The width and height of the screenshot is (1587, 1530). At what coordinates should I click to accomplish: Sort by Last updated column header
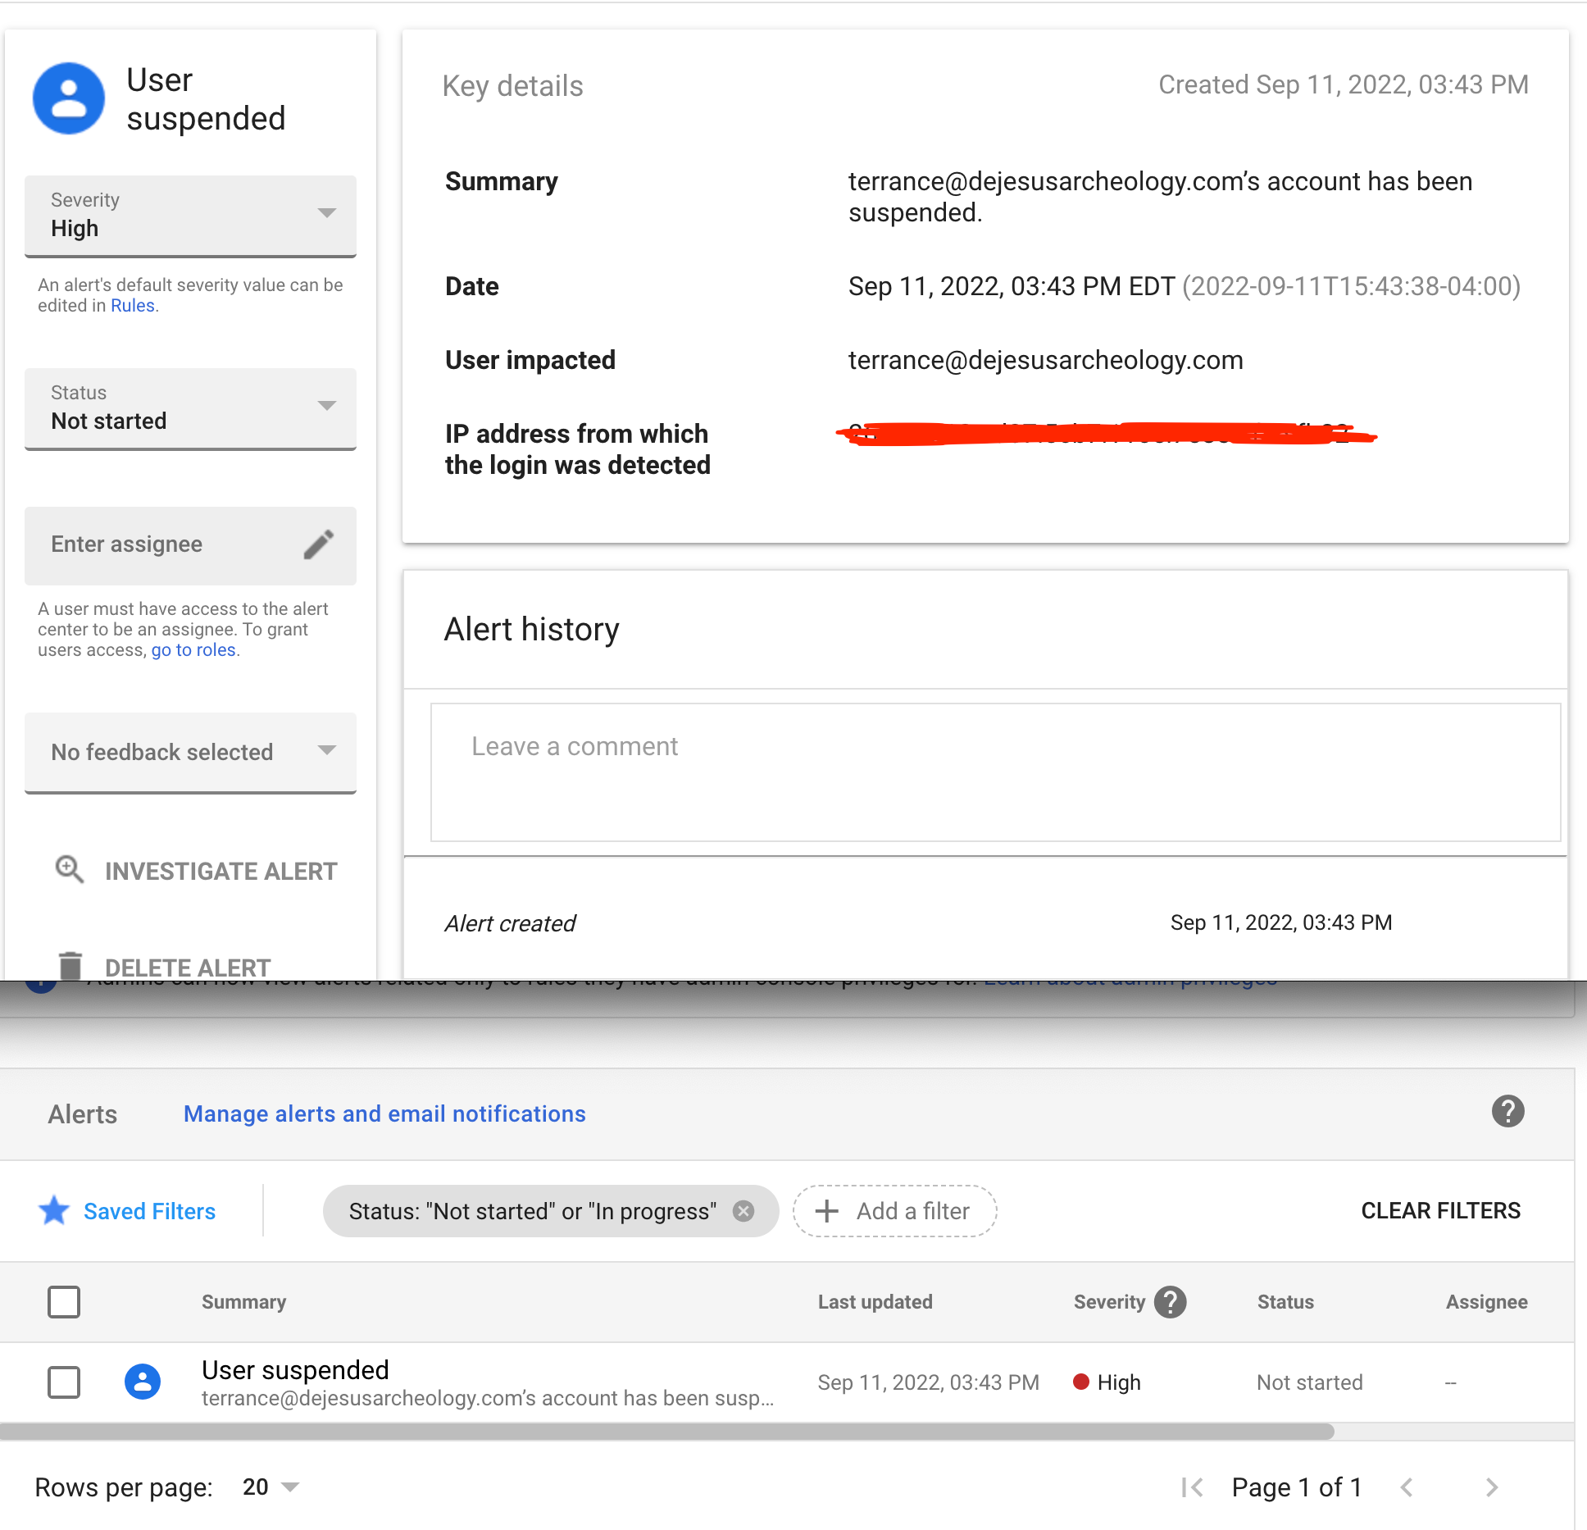tap(875, 1302)
